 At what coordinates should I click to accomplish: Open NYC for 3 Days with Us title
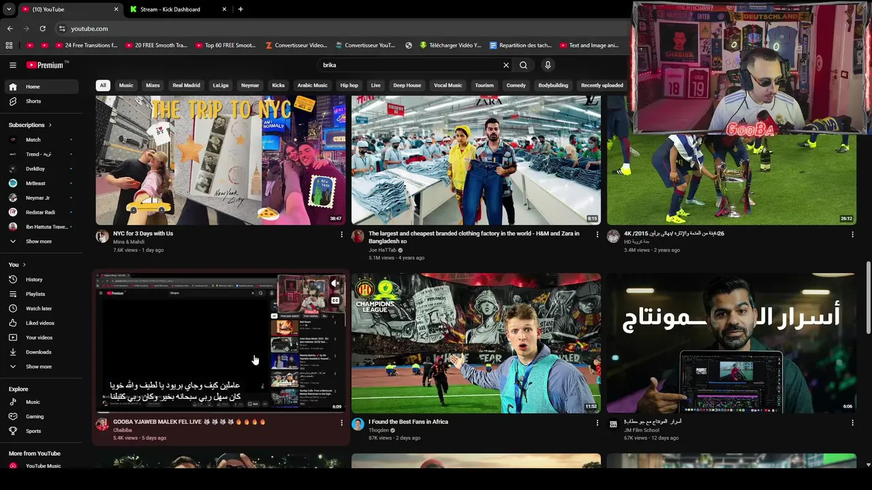(x=143, y=233)
